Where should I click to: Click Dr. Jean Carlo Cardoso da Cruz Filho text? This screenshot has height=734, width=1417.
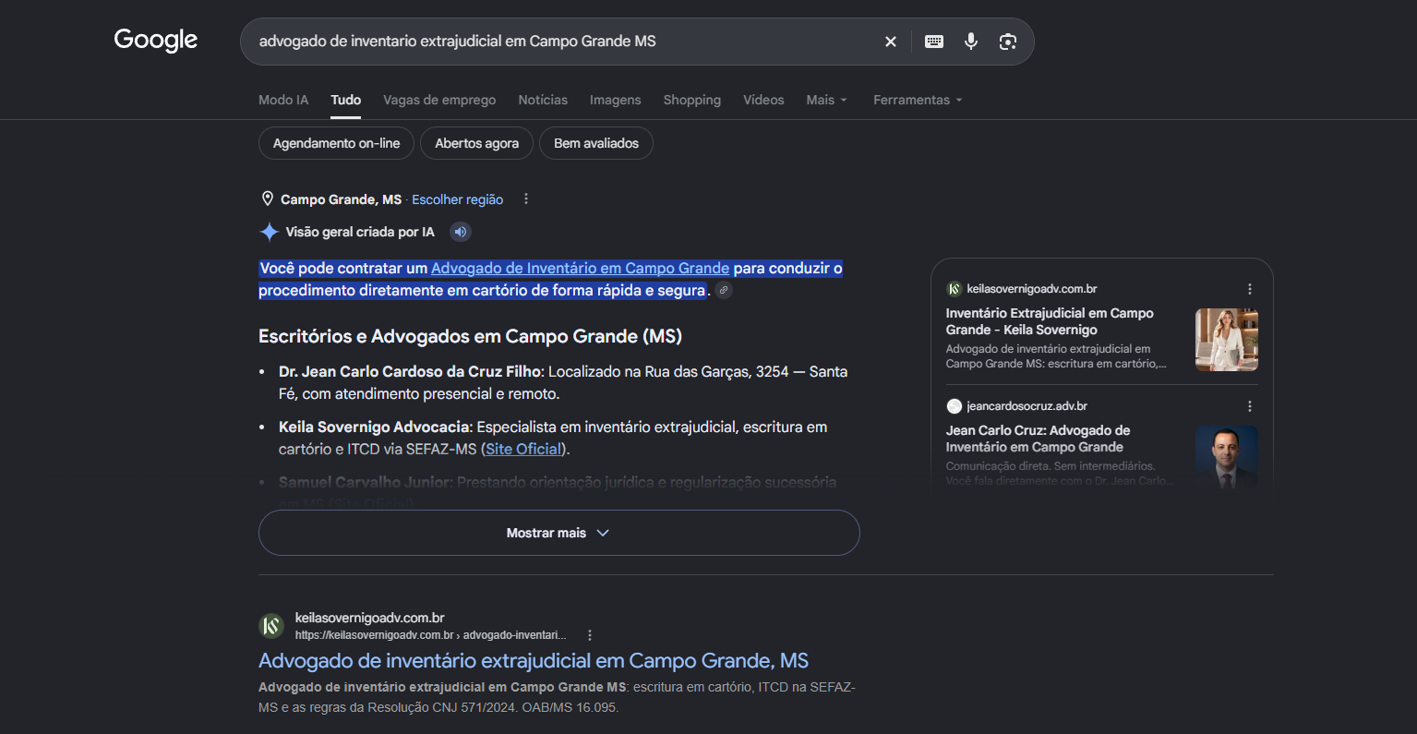coord(411,372)
